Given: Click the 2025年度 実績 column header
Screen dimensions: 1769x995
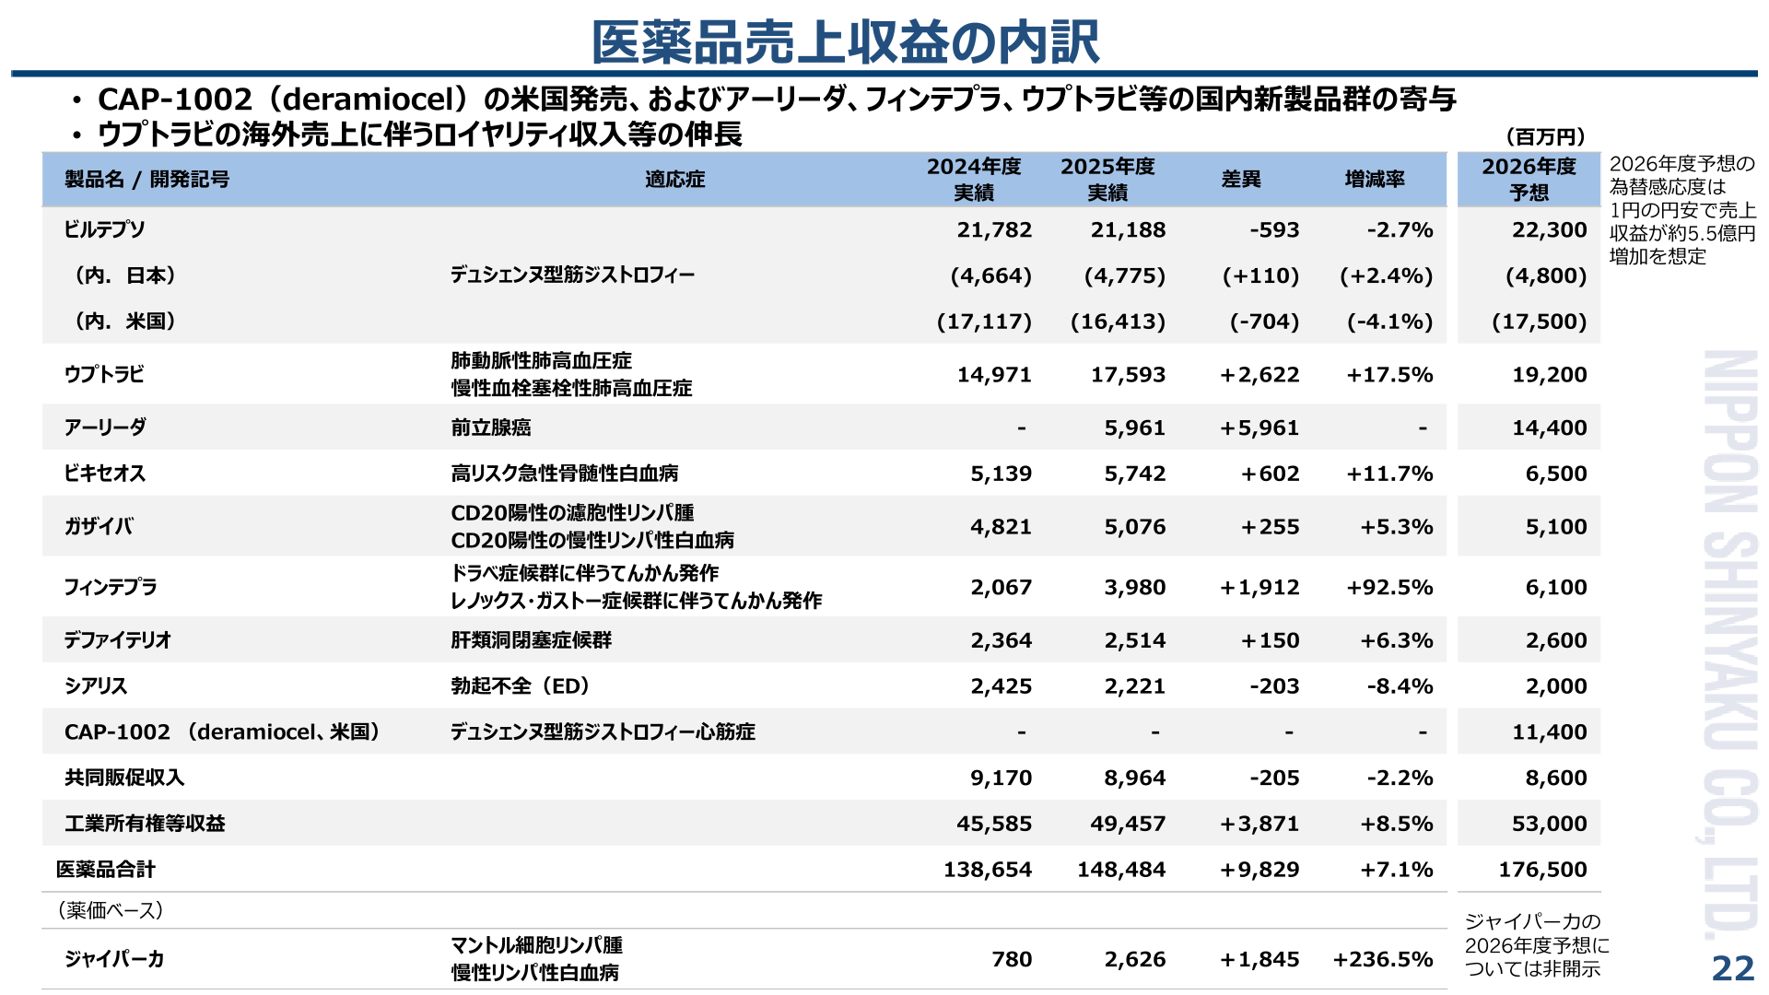Looking at the screenshot, I should (1107, 179).
